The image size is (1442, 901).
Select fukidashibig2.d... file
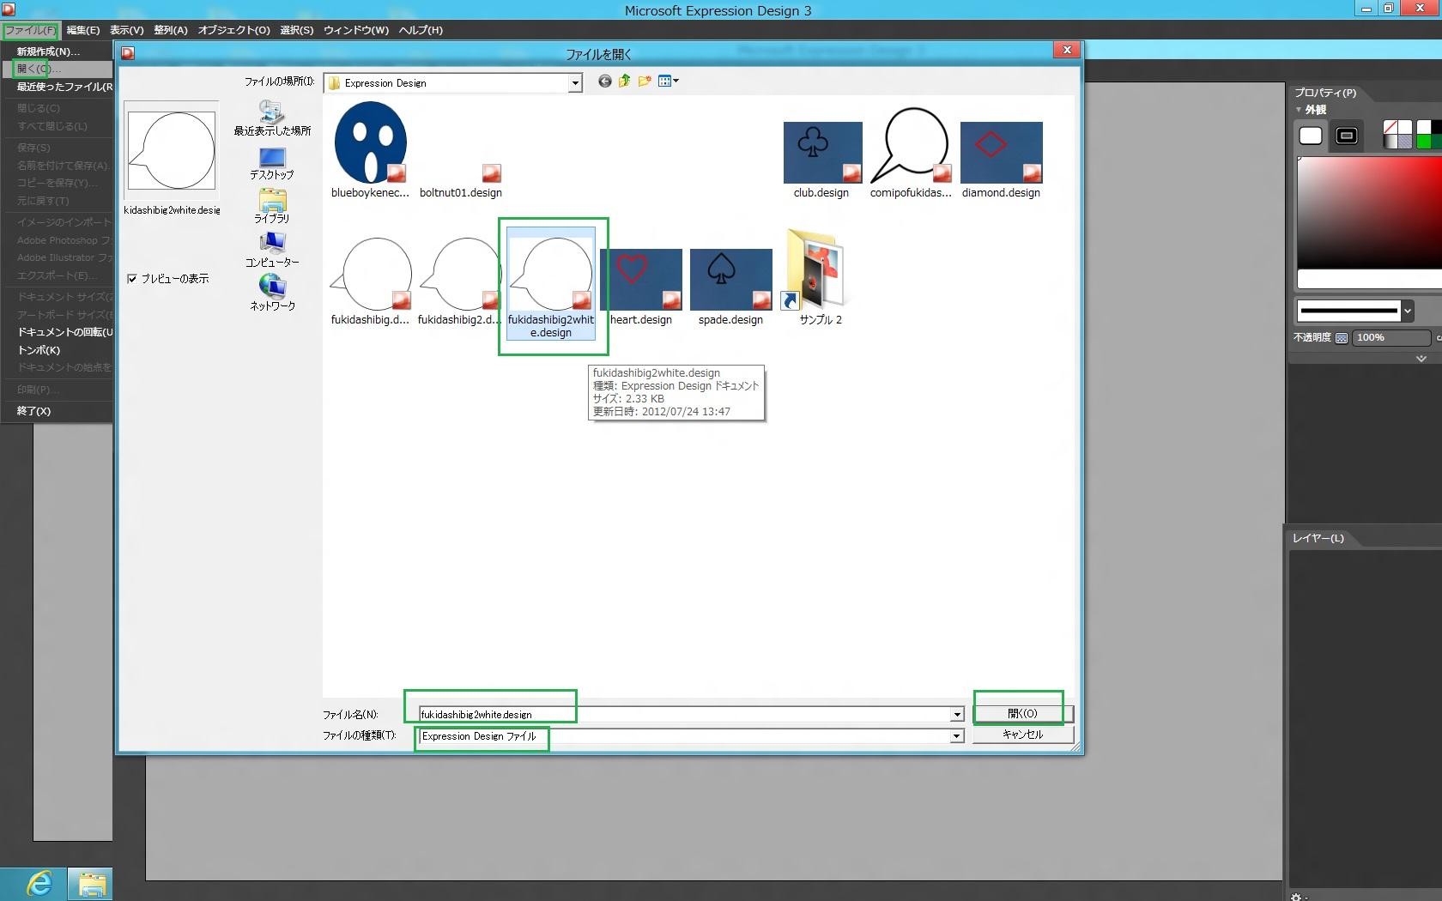coord(460,281)
